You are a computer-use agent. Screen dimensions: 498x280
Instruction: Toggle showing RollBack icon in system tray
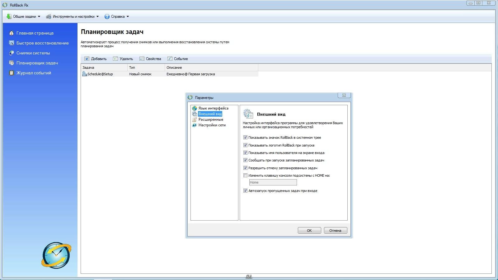tap(245, 138)
